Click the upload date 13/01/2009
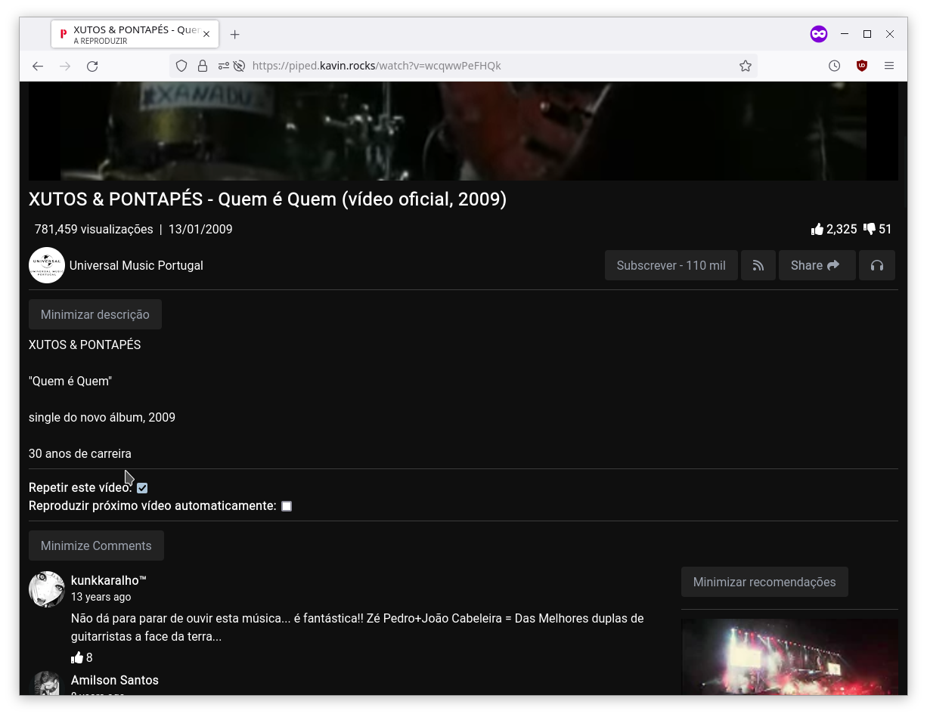This screenshot has width=927, height=717. pos(200,229)
